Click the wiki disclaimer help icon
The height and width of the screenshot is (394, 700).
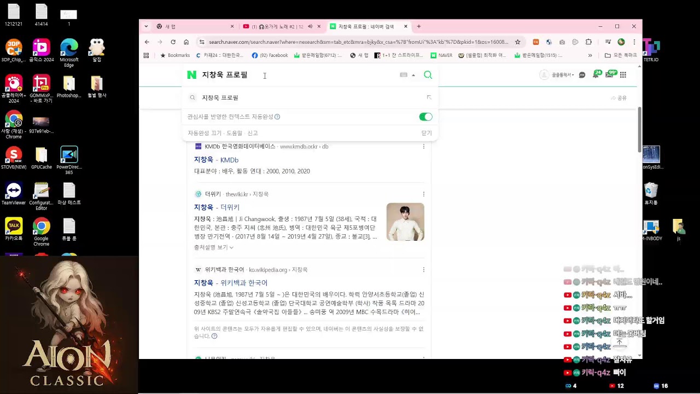(214, 336)
